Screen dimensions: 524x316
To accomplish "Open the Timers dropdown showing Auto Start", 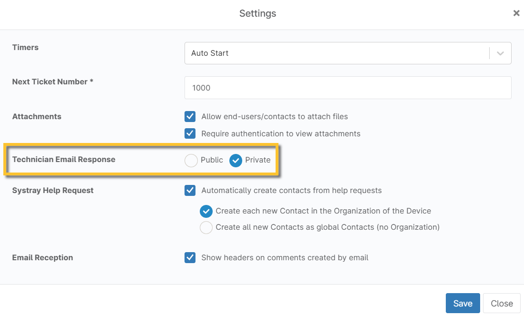I will pos(348,53).
